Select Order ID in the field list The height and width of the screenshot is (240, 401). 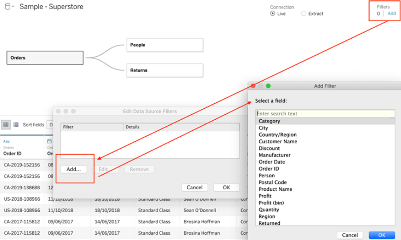point(325,169)
